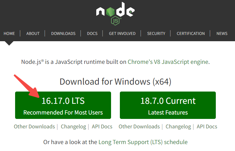This screenshot has height=151, width=235.
Task: Open the DOWNLOADS nav item
Action: click(x=63, y=33)
